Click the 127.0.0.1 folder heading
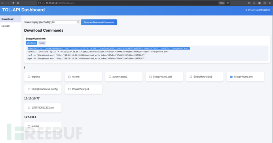The image size is (273, 143). tap(30, 117)
